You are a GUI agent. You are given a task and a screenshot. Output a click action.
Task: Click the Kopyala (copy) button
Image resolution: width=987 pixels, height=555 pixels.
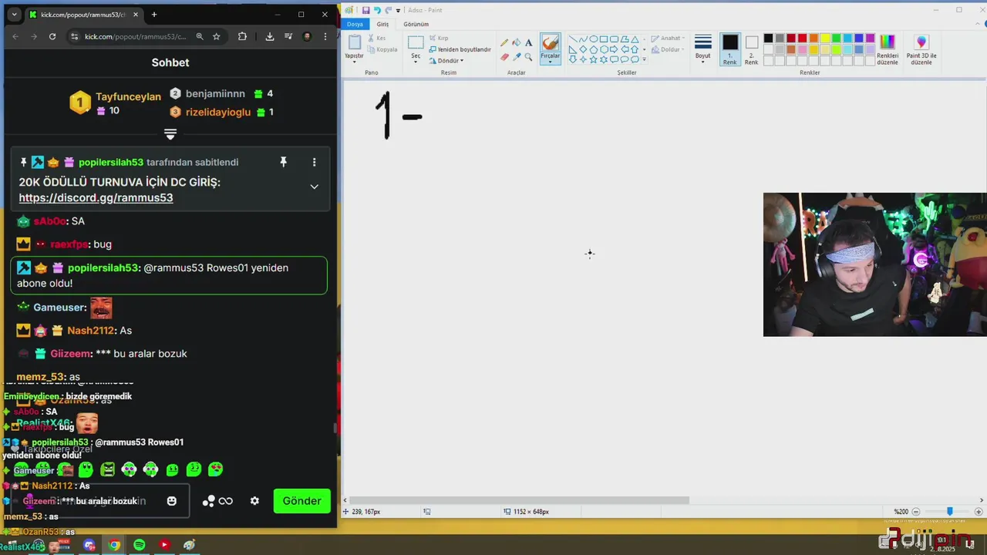click(382, 49)
